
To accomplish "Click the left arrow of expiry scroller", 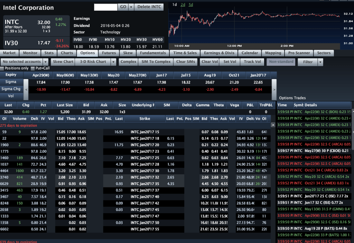I will (26, 89).
